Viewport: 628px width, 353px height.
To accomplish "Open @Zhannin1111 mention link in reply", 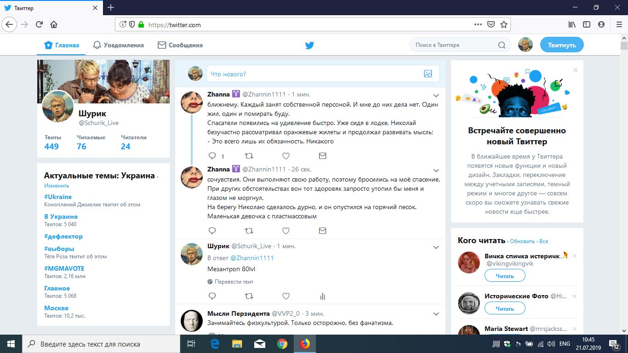I will pyautogui.click(x=252, y=258).
